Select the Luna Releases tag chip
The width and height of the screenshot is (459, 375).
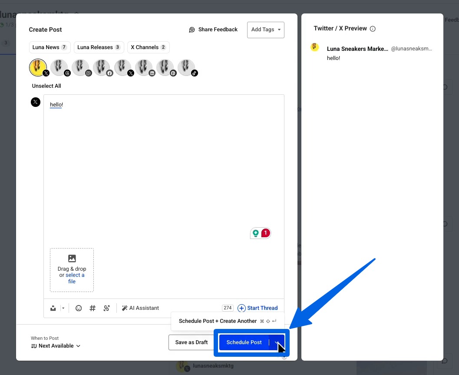coord(99,47)
